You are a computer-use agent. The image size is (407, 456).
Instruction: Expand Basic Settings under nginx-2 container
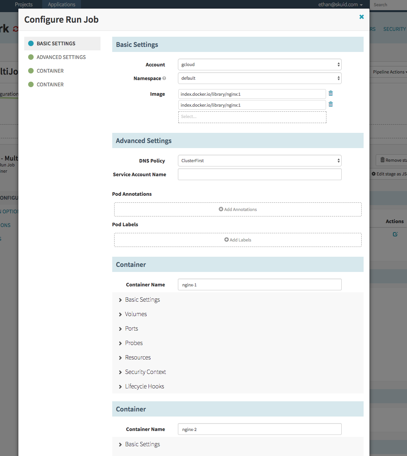click(140, 444)
